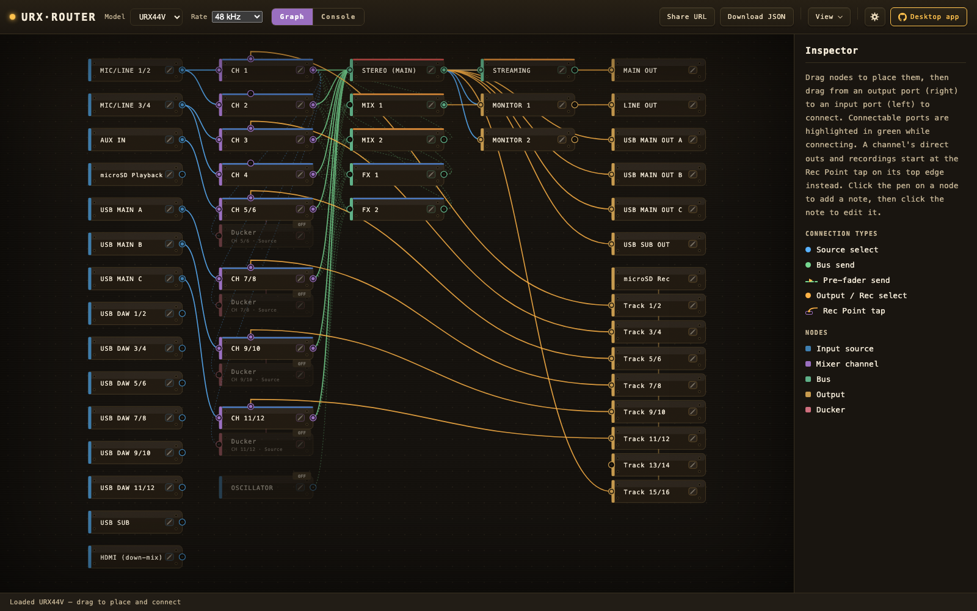Click the output port of MIX 2

point(444,140)
